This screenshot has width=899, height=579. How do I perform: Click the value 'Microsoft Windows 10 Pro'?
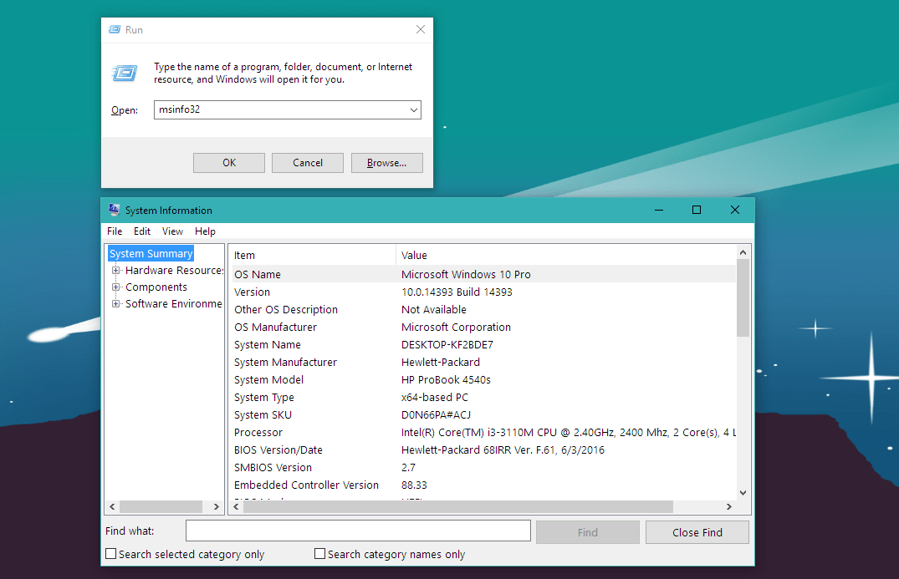[466, 274]
